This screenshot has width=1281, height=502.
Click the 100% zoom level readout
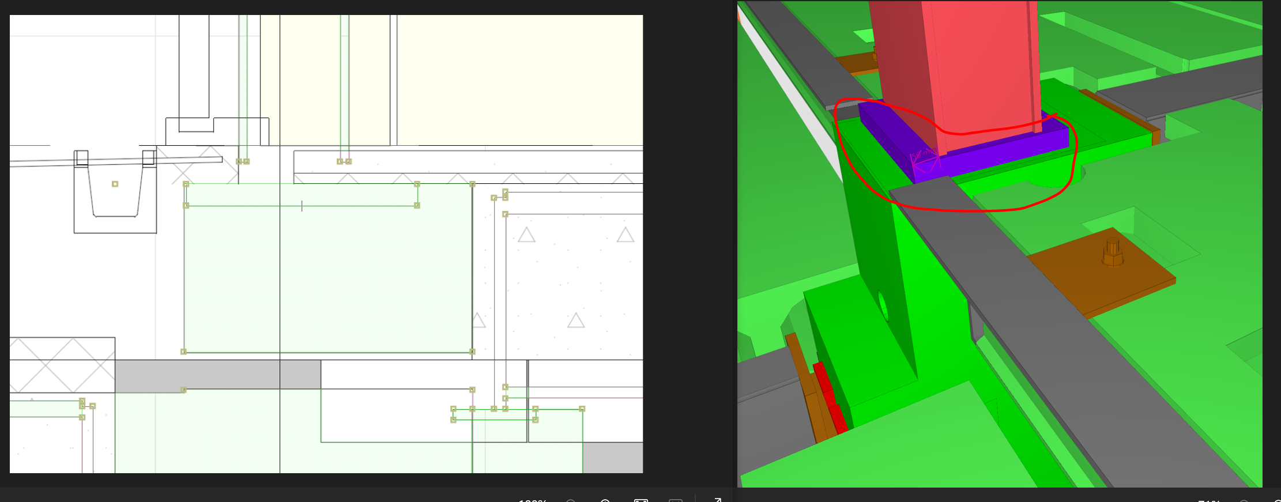[x=532, y=500]
